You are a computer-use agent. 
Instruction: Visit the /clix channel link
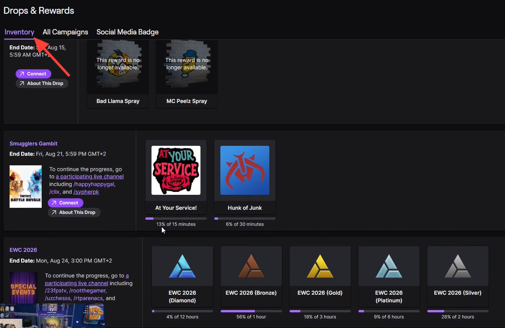point(55,192)
